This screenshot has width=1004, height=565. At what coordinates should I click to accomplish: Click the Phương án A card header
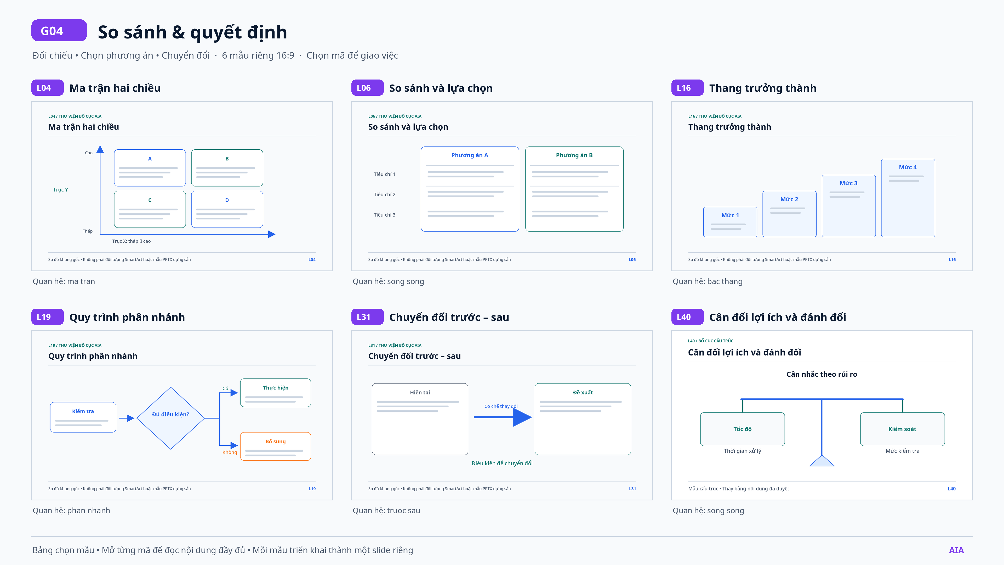pos(470,155)
